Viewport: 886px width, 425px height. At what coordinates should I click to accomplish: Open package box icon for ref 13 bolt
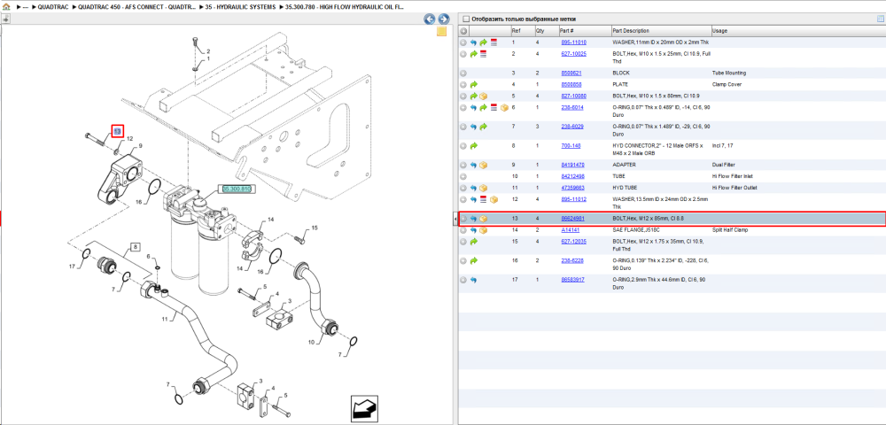click(x=484, y=219)
